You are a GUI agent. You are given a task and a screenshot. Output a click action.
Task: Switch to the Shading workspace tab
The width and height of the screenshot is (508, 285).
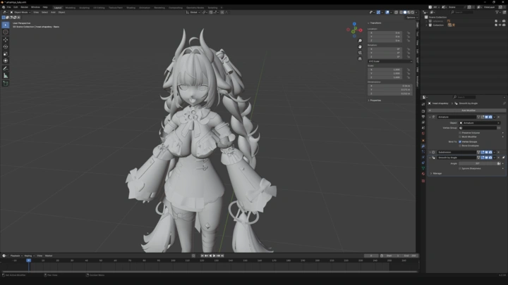coord(131,8)
